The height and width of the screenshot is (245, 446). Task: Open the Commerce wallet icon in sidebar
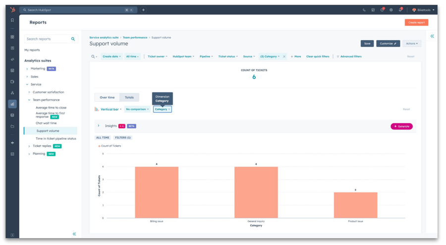coord(12,82)
